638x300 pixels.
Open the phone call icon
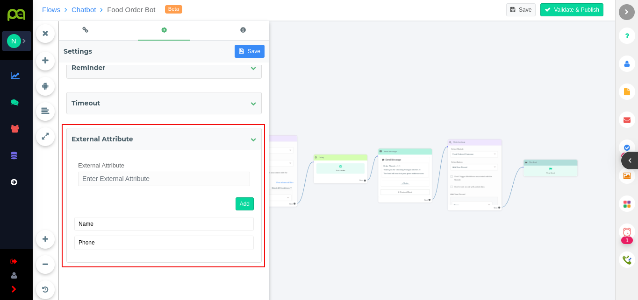pos(627,260)
